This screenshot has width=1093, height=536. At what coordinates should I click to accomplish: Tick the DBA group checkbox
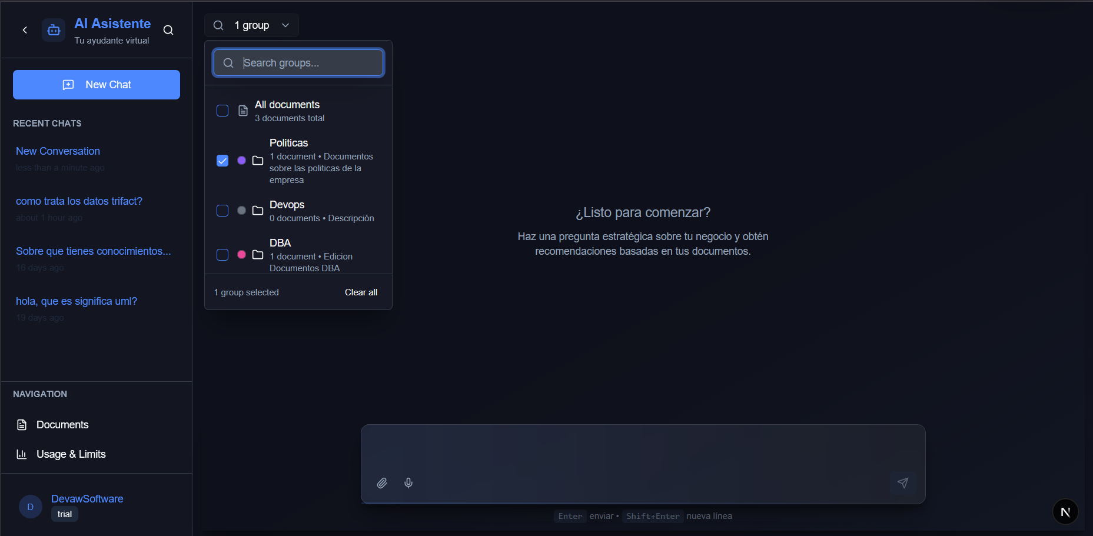point(222,255)
